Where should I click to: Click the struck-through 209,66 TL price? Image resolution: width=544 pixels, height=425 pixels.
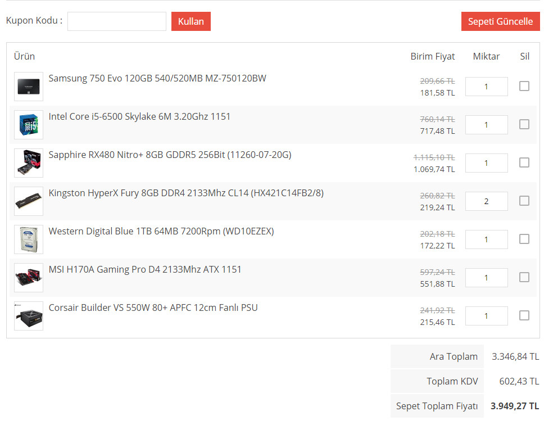(437, 81)
